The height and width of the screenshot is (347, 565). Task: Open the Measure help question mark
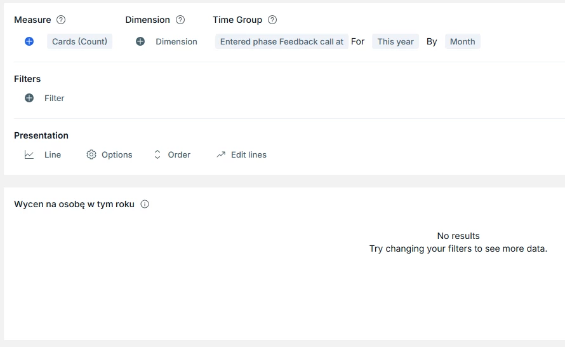coord(61,20)
